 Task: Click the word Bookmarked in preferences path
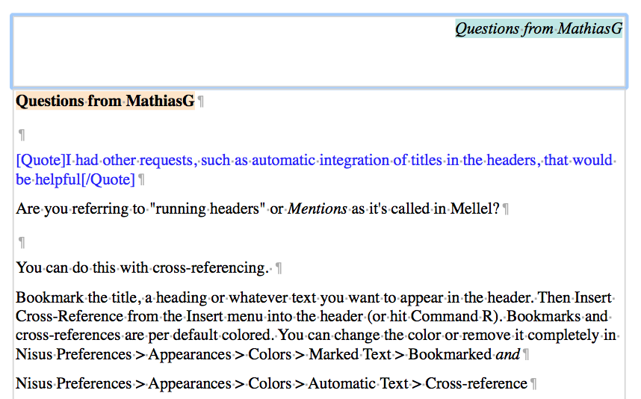click(450, 354)
